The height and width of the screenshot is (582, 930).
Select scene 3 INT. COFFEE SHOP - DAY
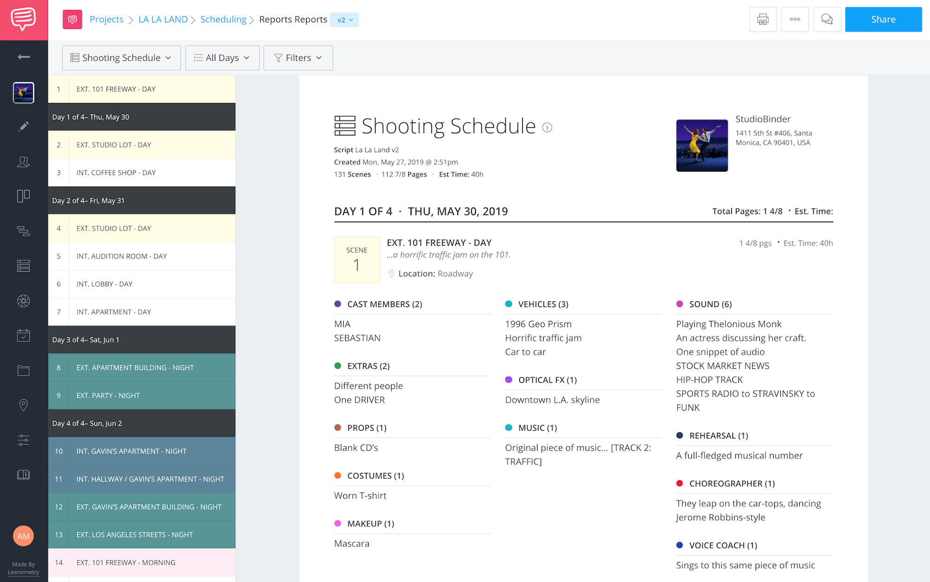(142, 173)
